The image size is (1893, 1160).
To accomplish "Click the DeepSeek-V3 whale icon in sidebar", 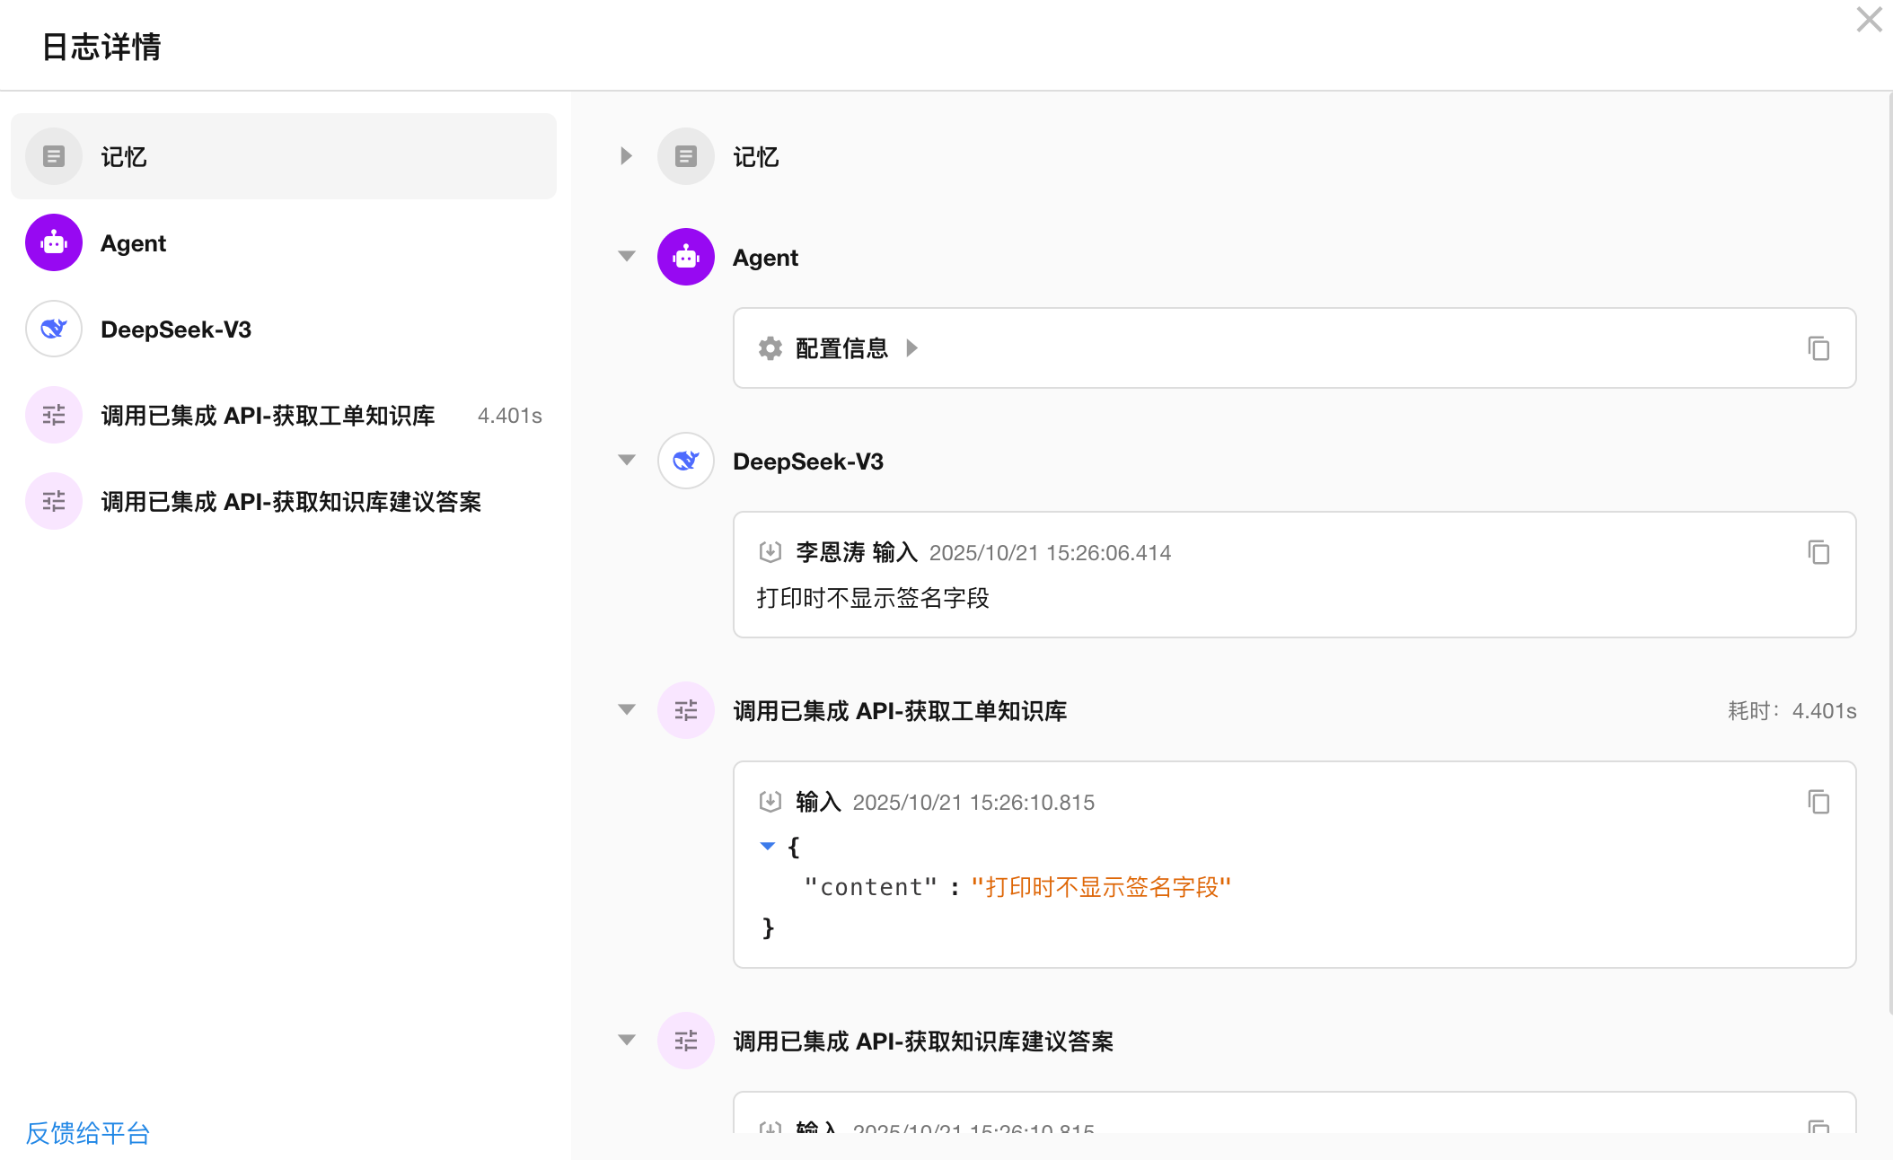I will click(x=54, y=329).
